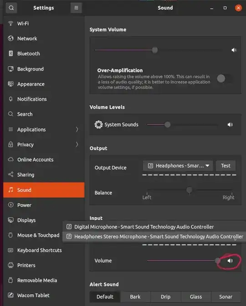The image size is (246, 306).
Task: Click the Wi-Fi sidebar icon
Action: [x=10, y=23]
